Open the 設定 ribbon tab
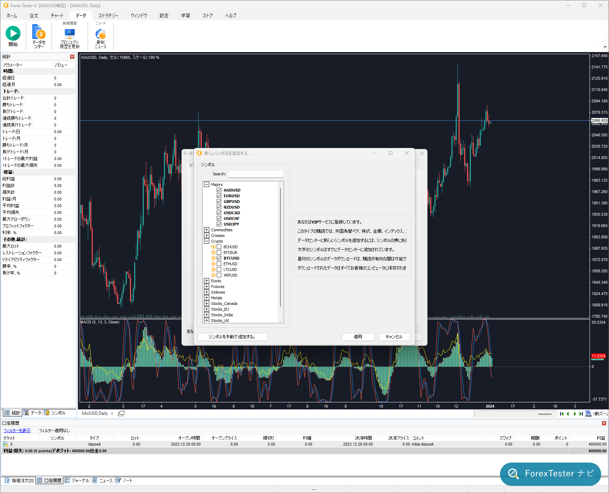 [x=164, y=16]
